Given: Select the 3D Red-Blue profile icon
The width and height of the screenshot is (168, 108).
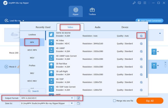Looking at the screenshot, I should [x=51, y=66].
